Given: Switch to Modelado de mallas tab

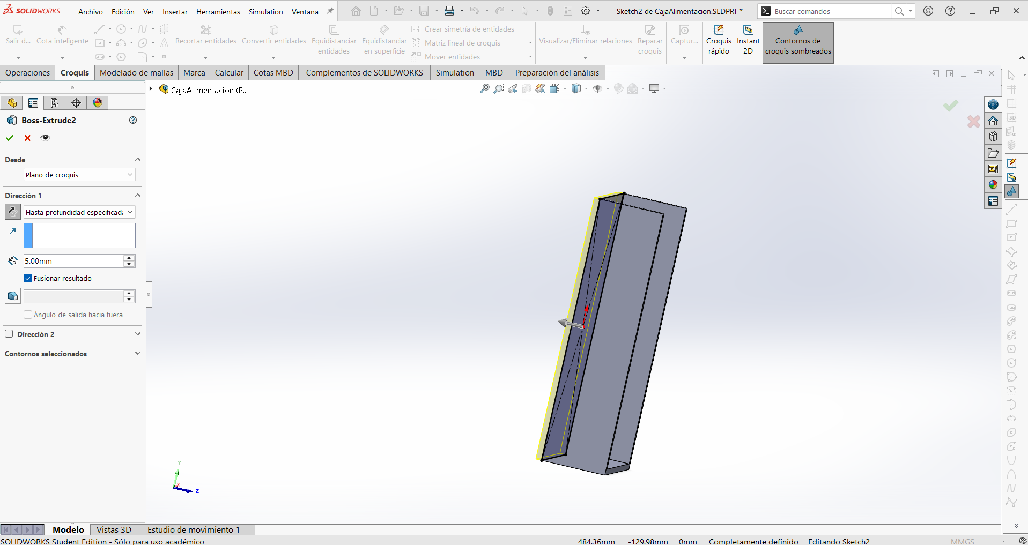Looking at the screenshot, I should coord(137,73).
